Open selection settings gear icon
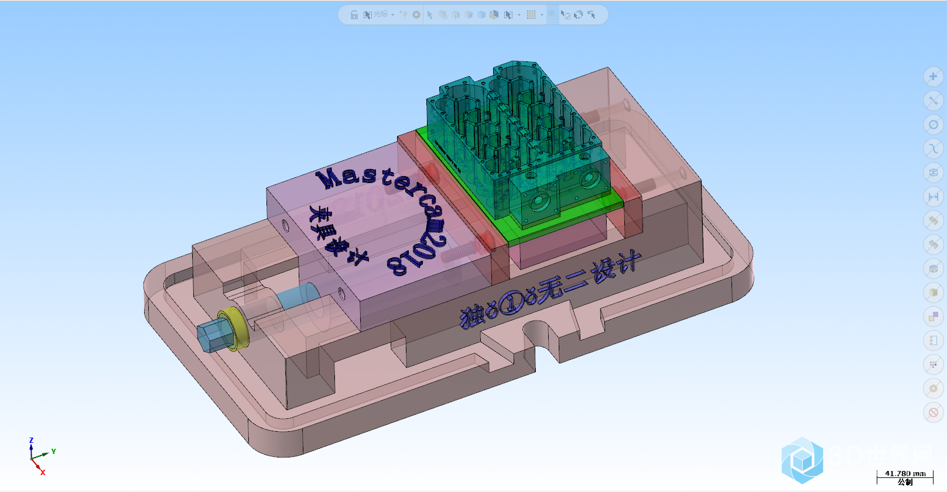947x492 pixels. (x=416, y=15)
